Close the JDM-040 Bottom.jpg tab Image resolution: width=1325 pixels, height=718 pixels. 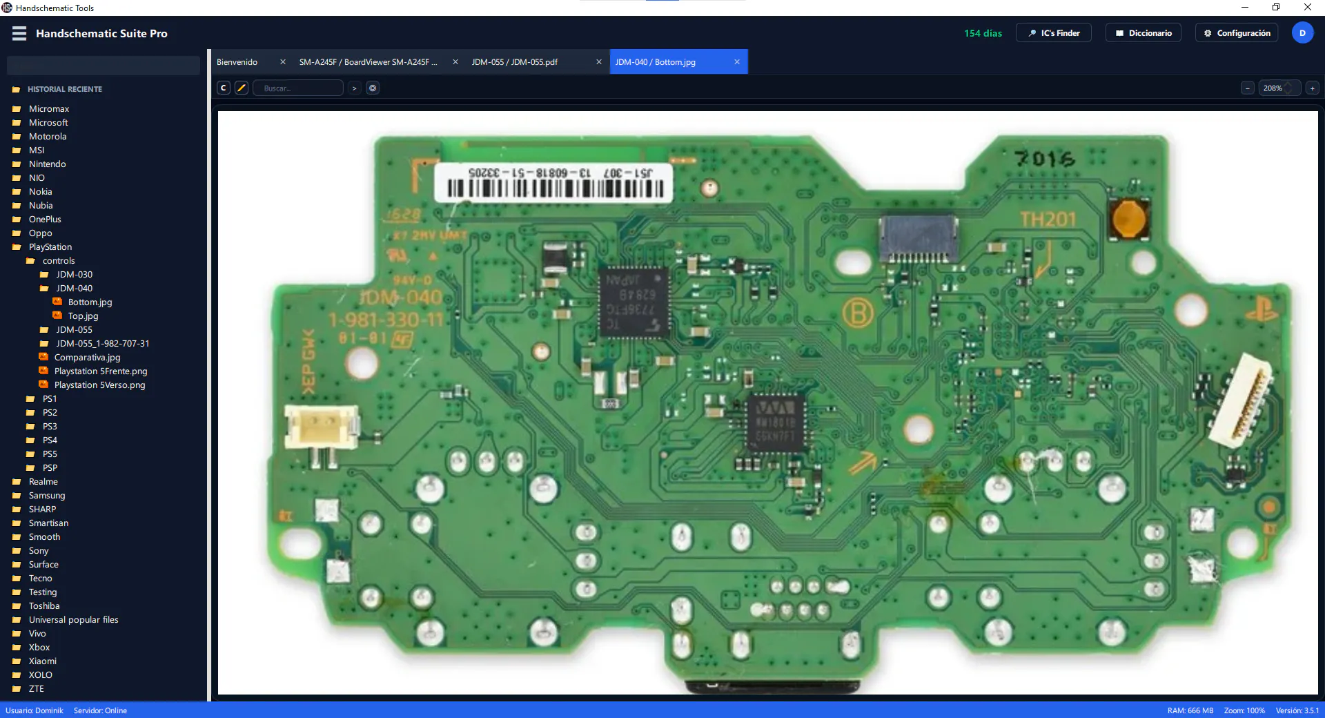pyautogui.click(x=737, y=62)
